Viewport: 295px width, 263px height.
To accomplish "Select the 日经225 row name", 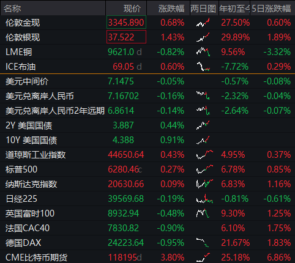I will [21, 199].
